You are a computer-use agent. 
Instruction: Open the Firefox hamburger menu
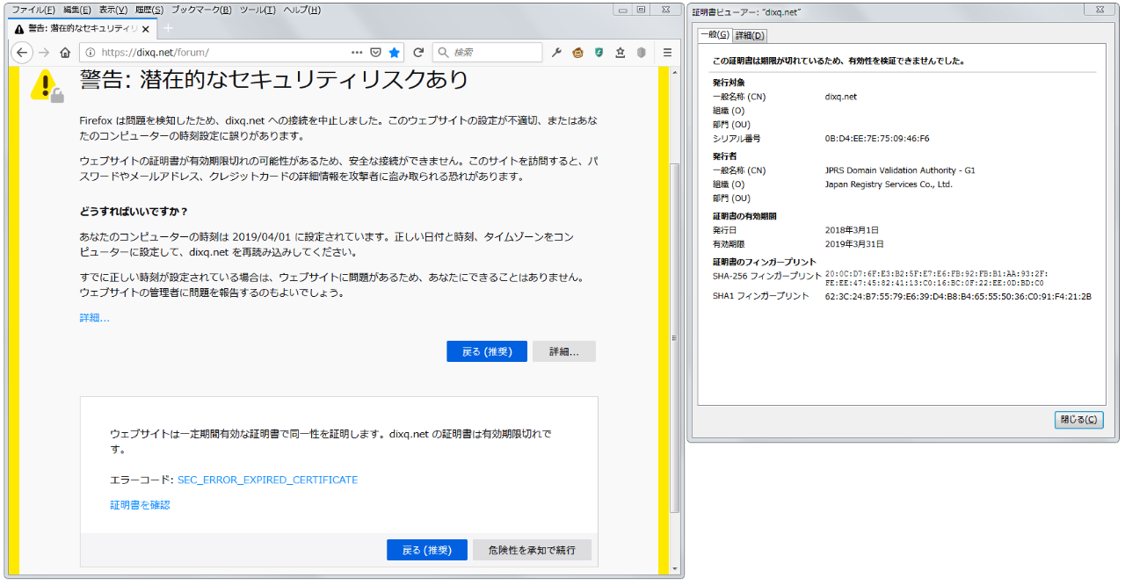(x=667, y=53)
